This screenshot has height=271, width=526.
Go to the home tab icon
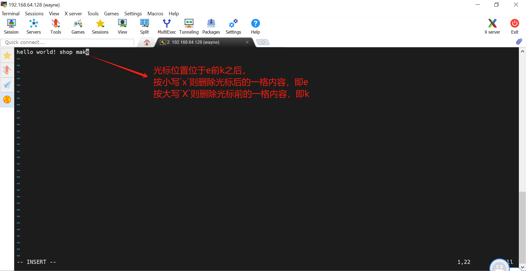click(x=147, y=42)
